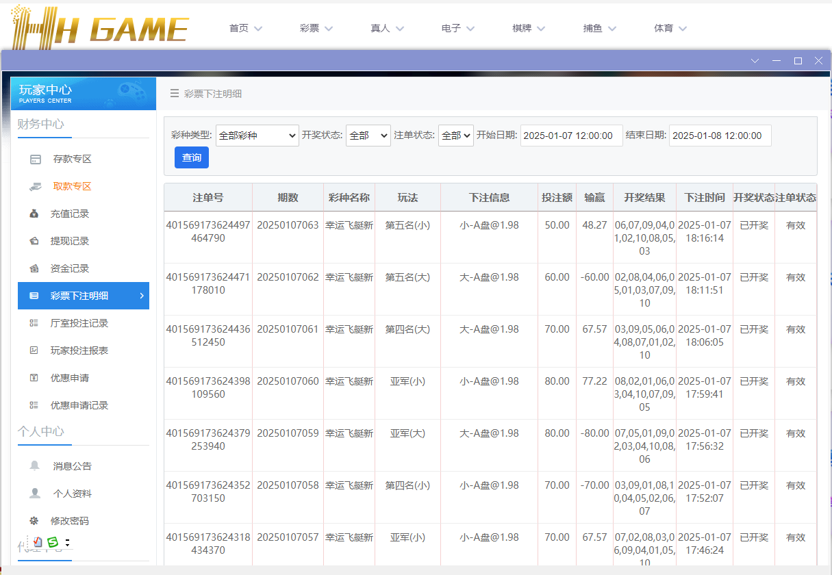Screen dimensions: 832x575
Task: Click the 开始日期 start date field
Action: click(571, 135)
